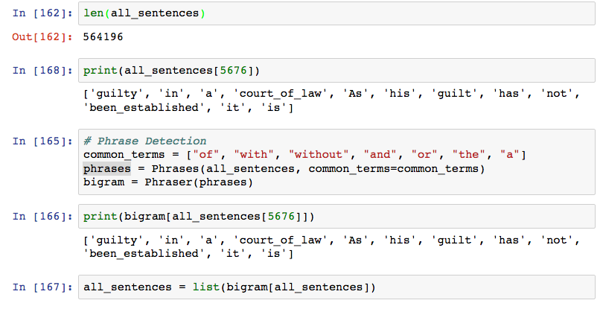Place cursor on common_terms list line
The image size is (603, 309).
[x=304, y=155]
